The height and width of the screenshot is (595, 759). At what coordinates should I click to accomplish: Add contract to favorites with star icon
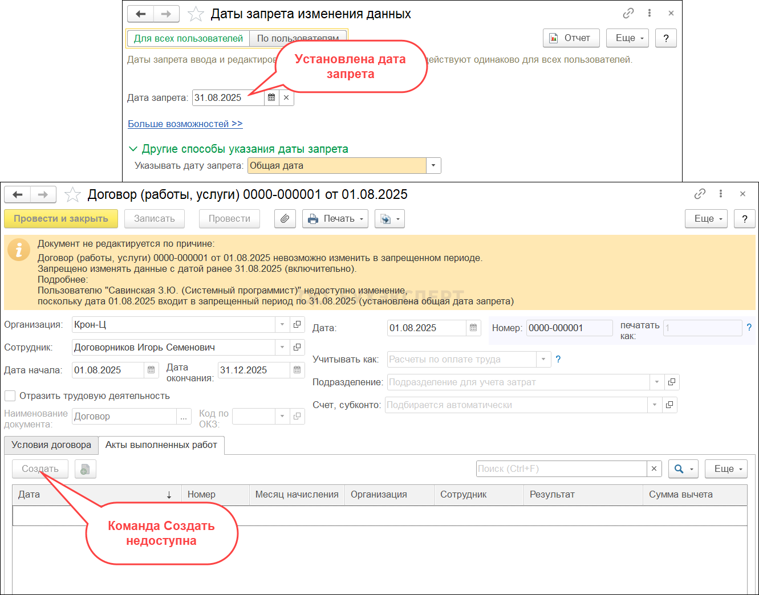72,195
